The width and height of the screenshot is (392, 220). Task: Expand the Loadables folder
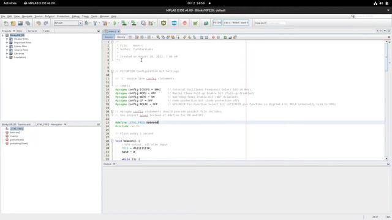[x=7, y=57]
